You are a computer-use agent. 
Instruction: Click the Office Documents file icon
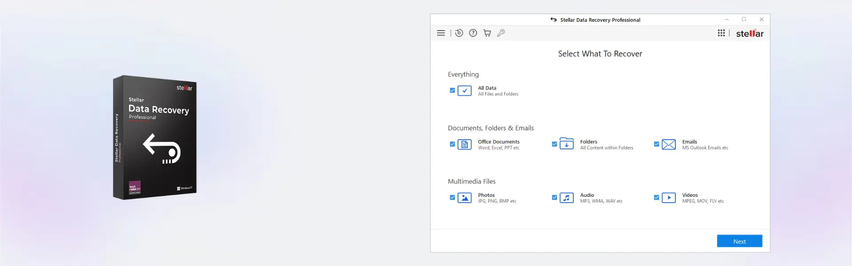point(465,145)
